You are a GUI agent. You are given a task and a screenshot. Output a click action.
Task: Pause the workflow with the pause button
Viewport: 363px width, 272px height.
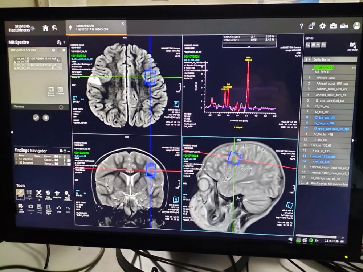[x=46, y=118]
